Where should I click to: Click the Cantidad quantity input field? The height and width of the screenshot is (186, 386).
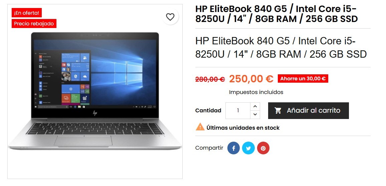click(x=238, y=111)
